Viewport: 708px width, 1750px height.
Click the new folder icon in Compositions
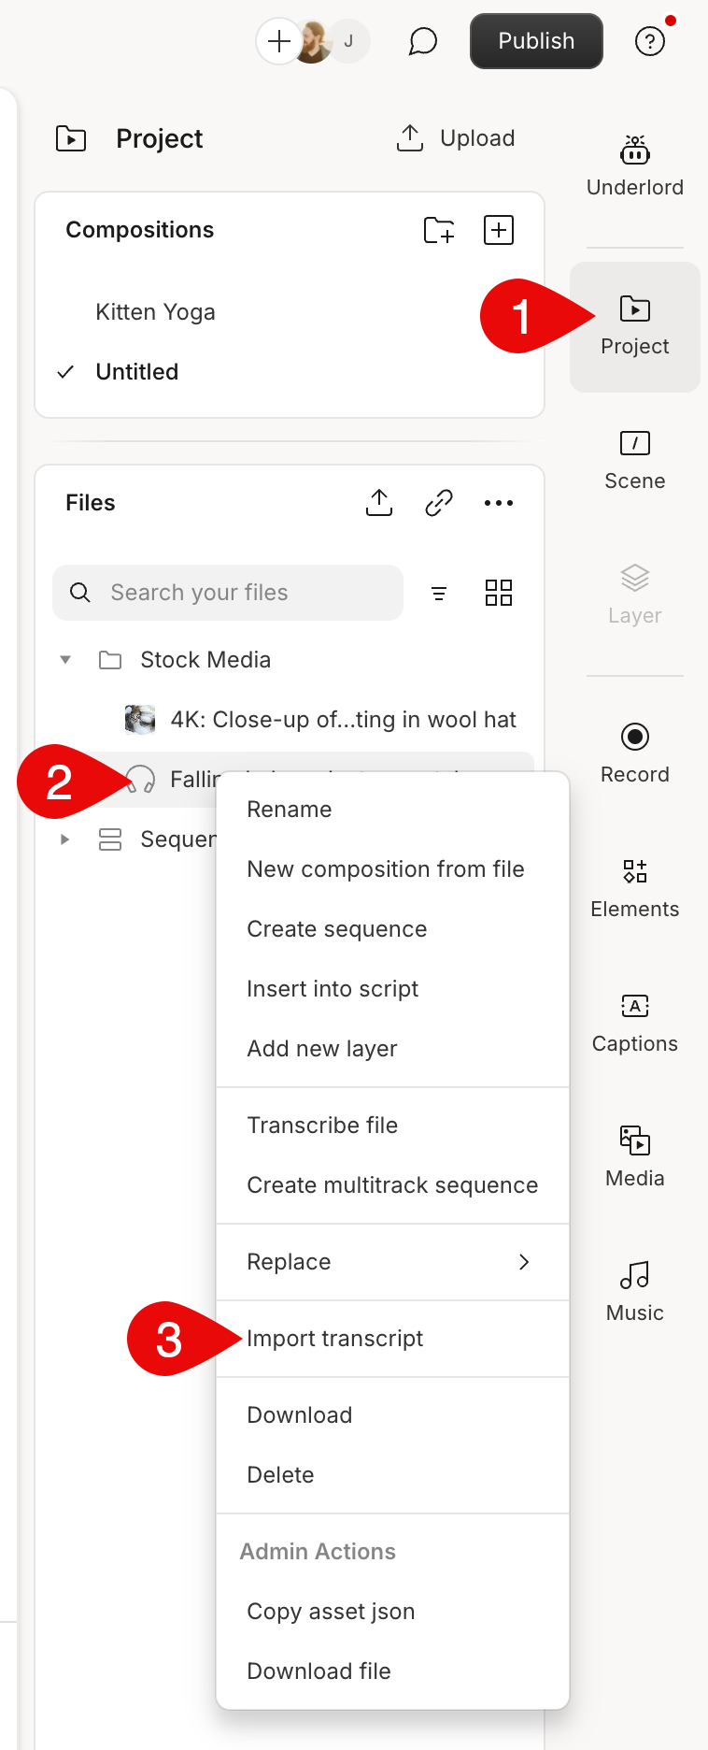[438, 230]
